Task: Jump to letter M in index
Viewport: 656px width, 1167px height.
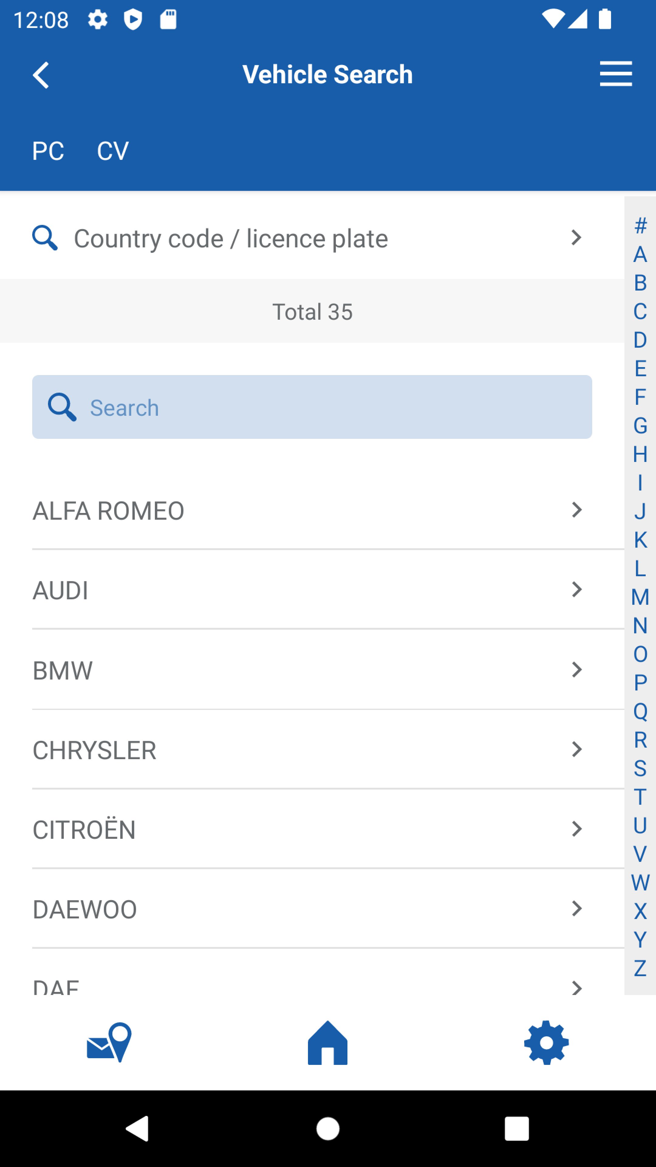Action: (x=640, y=597)
